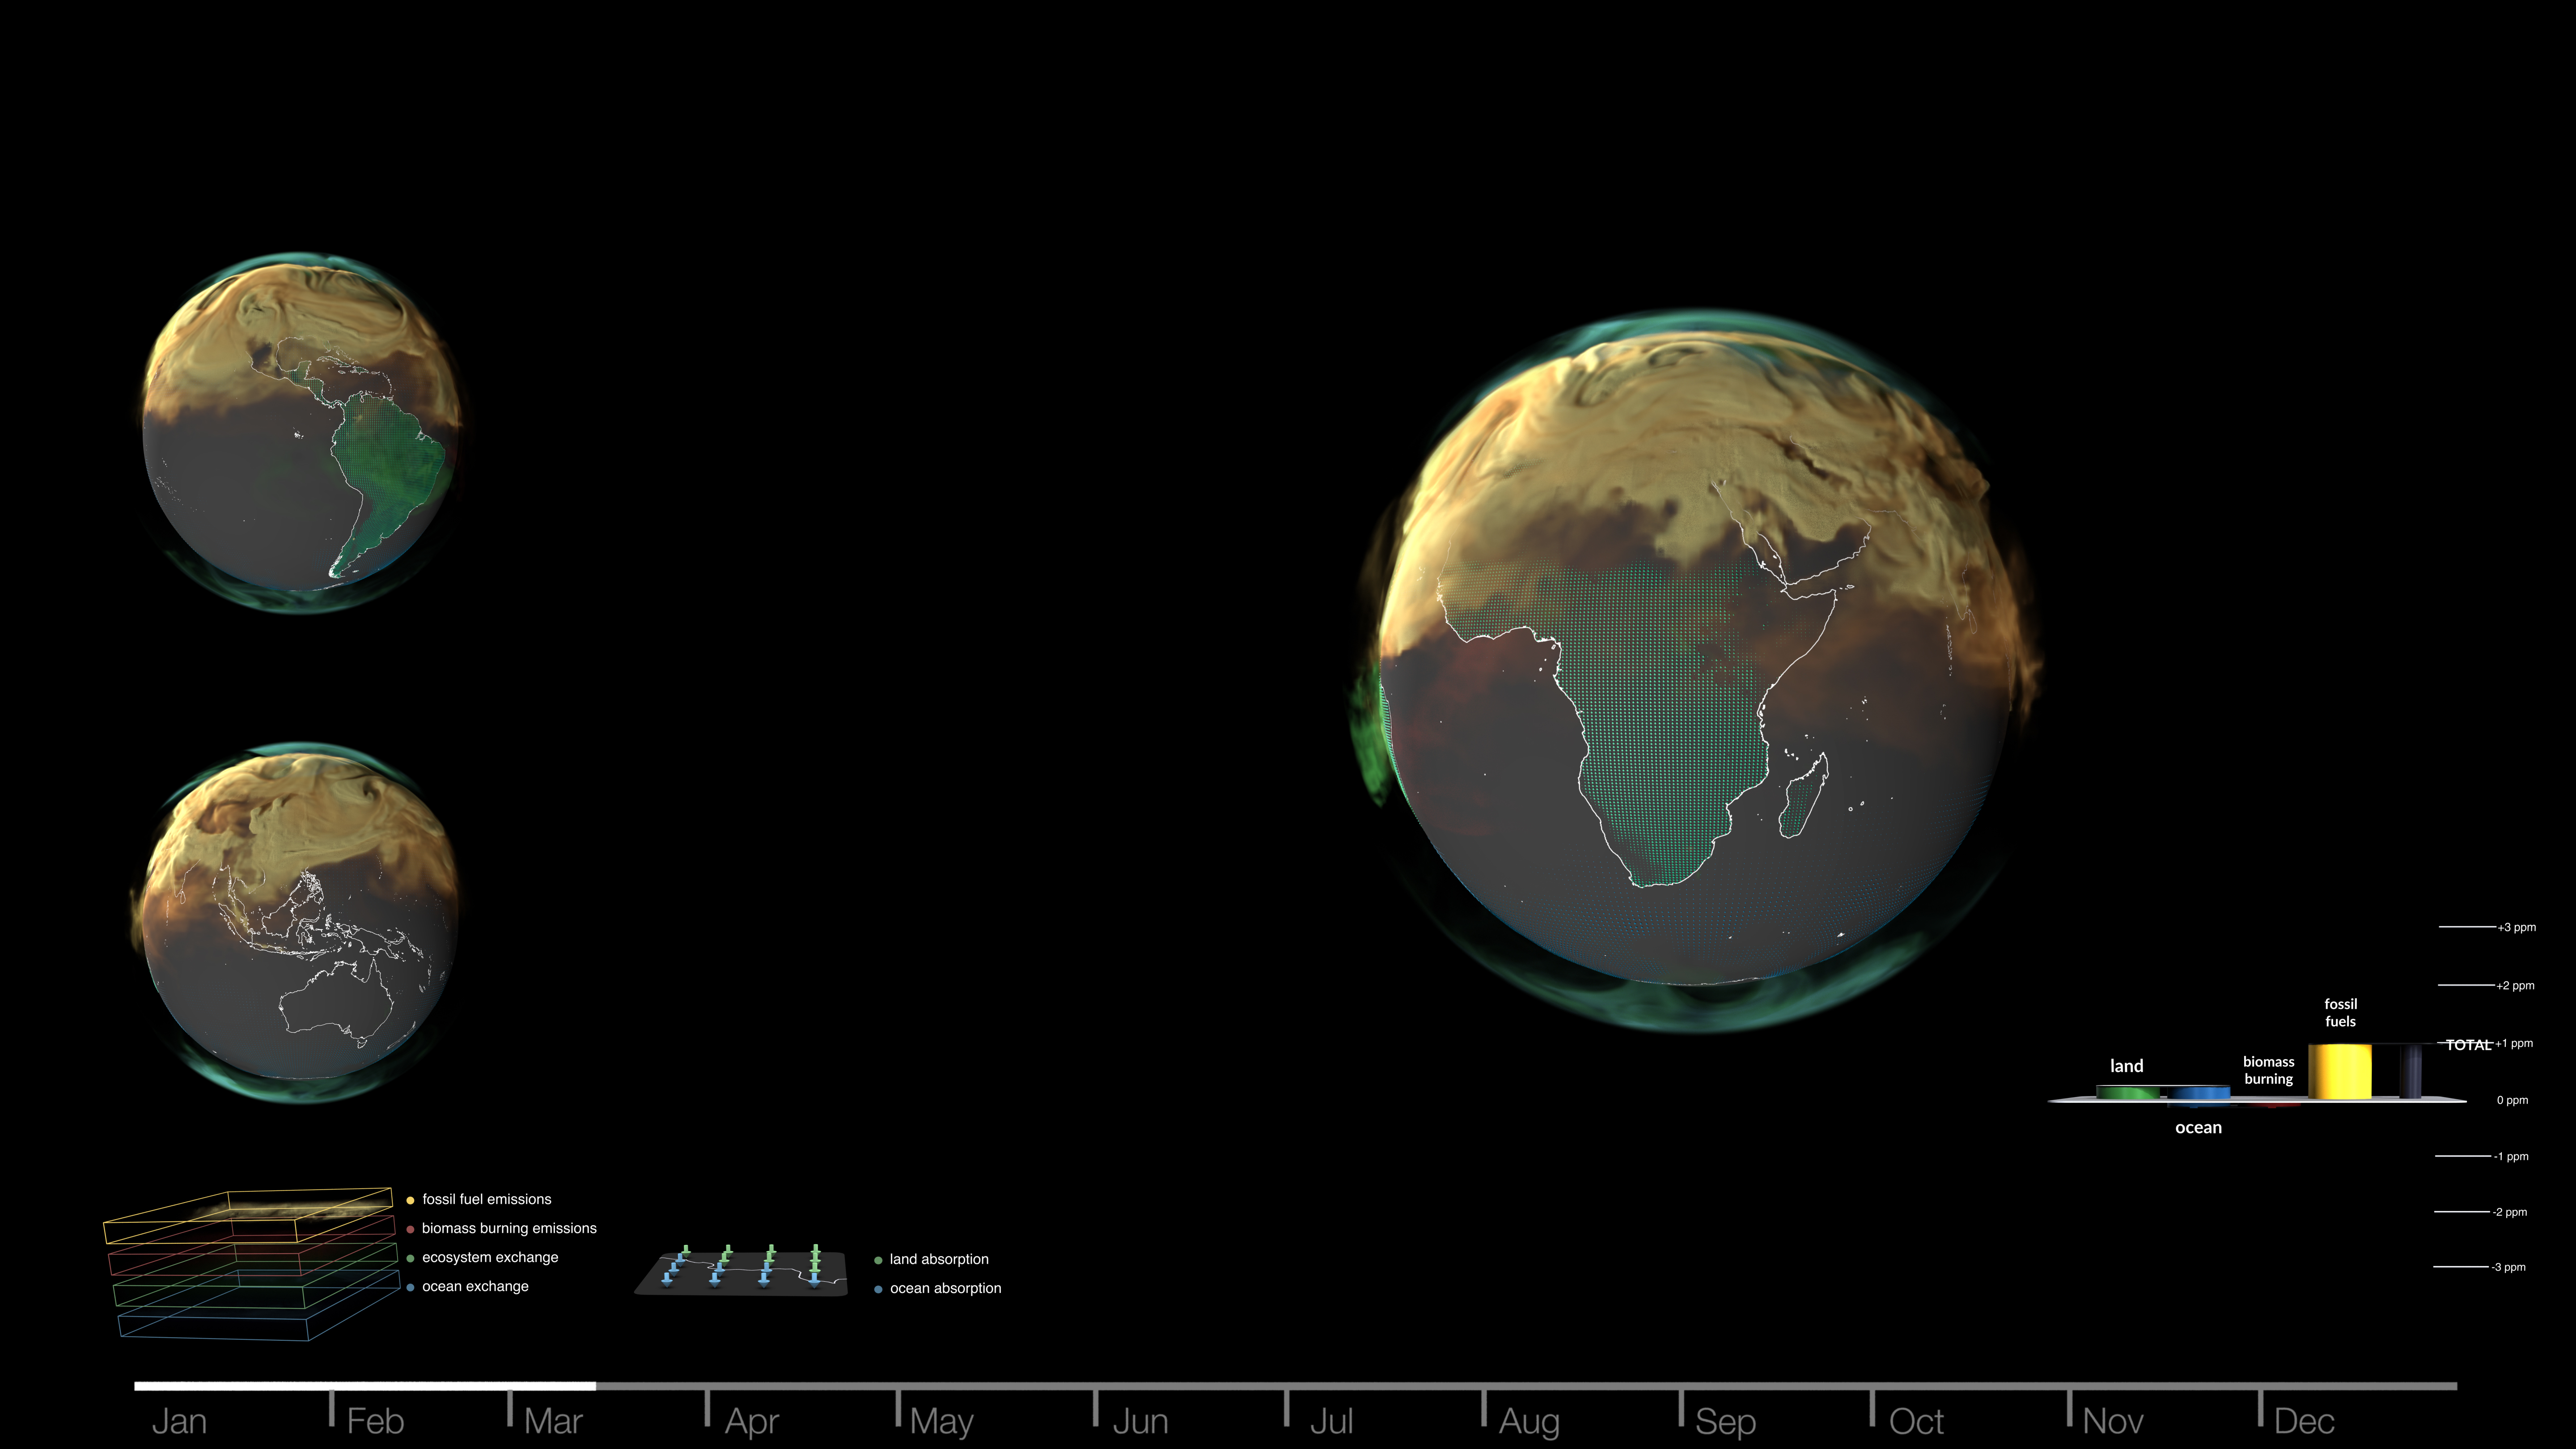Click the May label on the timeline
The height and width of the screenshot is (1449, 2576).
click(x=941, y=1422)
